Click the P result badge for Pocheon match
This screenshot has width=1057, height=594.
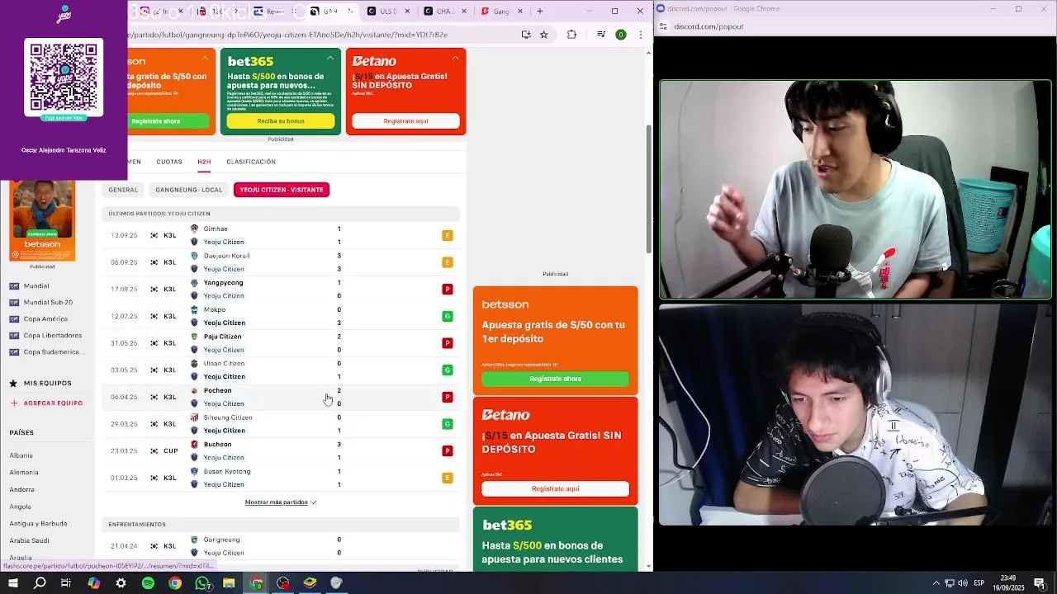coord(448,397)
